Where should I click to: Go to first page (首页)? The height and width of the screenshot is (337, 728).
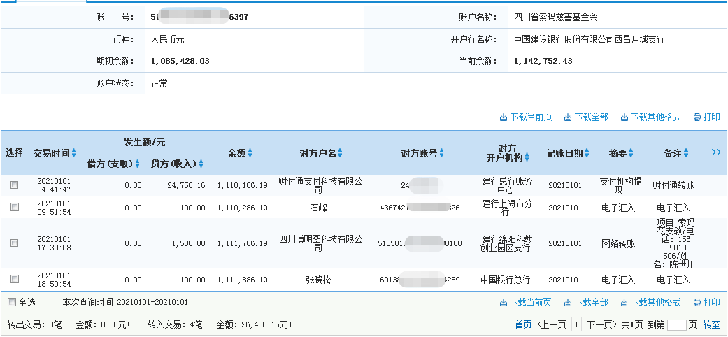pyautogui.click(x=523, y=324)
